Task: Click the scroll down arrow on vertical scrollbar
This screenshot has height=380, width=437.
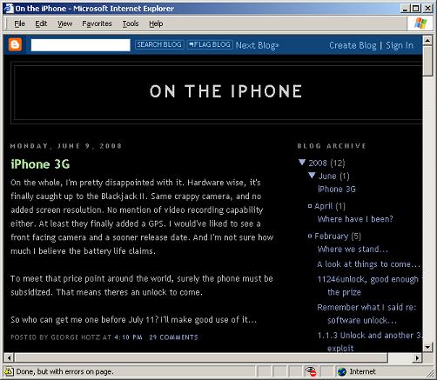Action: [427, 347]
